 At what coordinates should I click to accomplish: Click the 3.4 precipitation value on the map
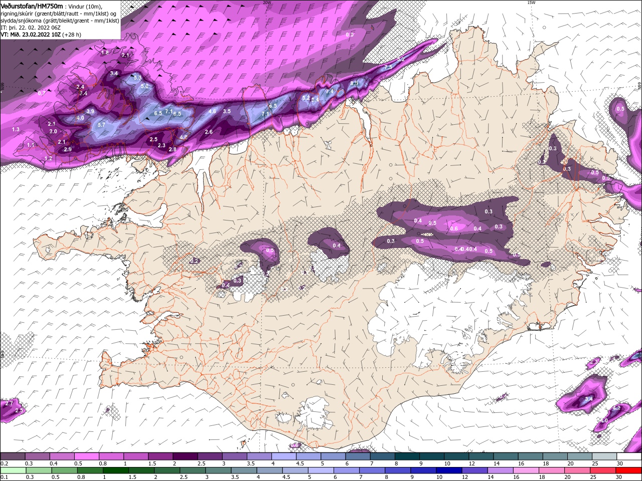[114, 73]
